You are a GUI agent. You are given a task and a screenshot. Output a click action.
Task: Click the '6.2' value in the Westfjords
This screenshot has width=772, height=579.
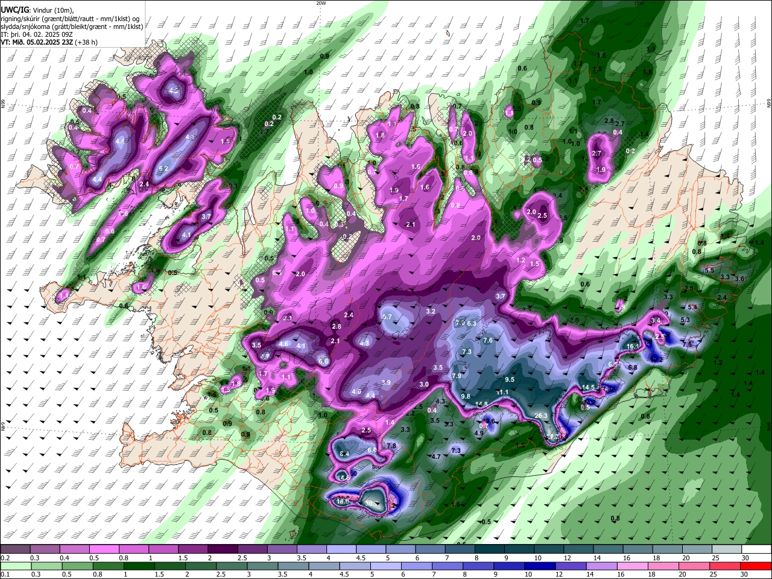163,169
